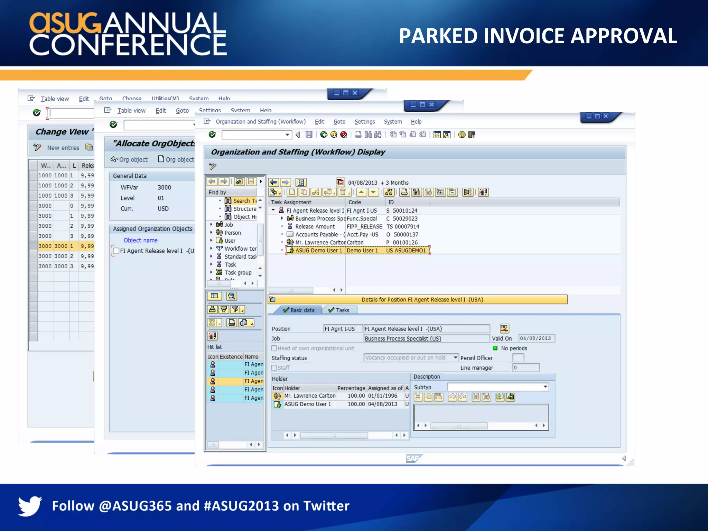Viewport: 708px width, 531px height.
Task: Click the Find binoculars icon in standard toolbar
Action: tap(368, 134)
